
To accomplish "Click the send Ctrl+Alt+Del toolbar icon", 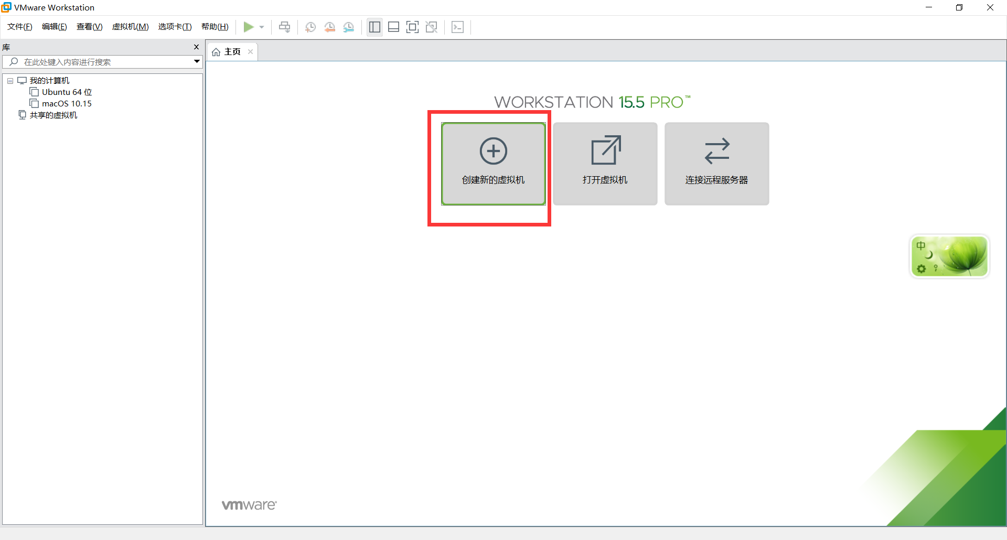I will point(284,27).
